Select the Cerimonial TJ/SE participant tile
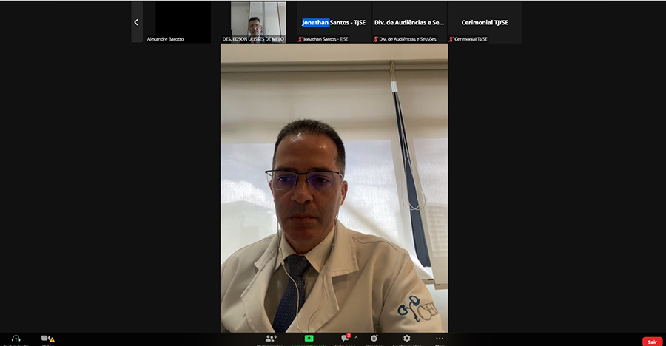 pos(485,22)
